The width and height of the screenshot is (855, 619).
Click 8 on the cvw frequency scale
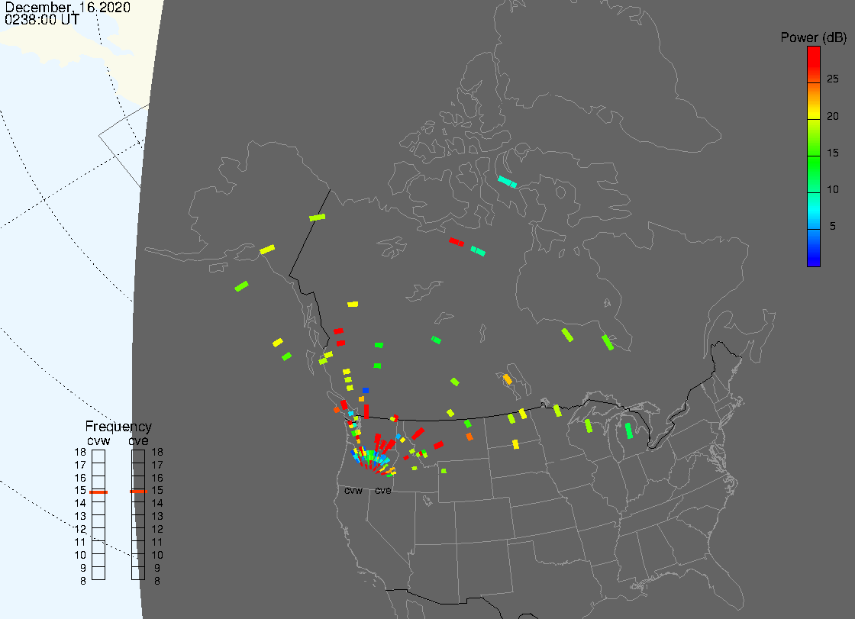pyautogui.click(x=83, y=582)
